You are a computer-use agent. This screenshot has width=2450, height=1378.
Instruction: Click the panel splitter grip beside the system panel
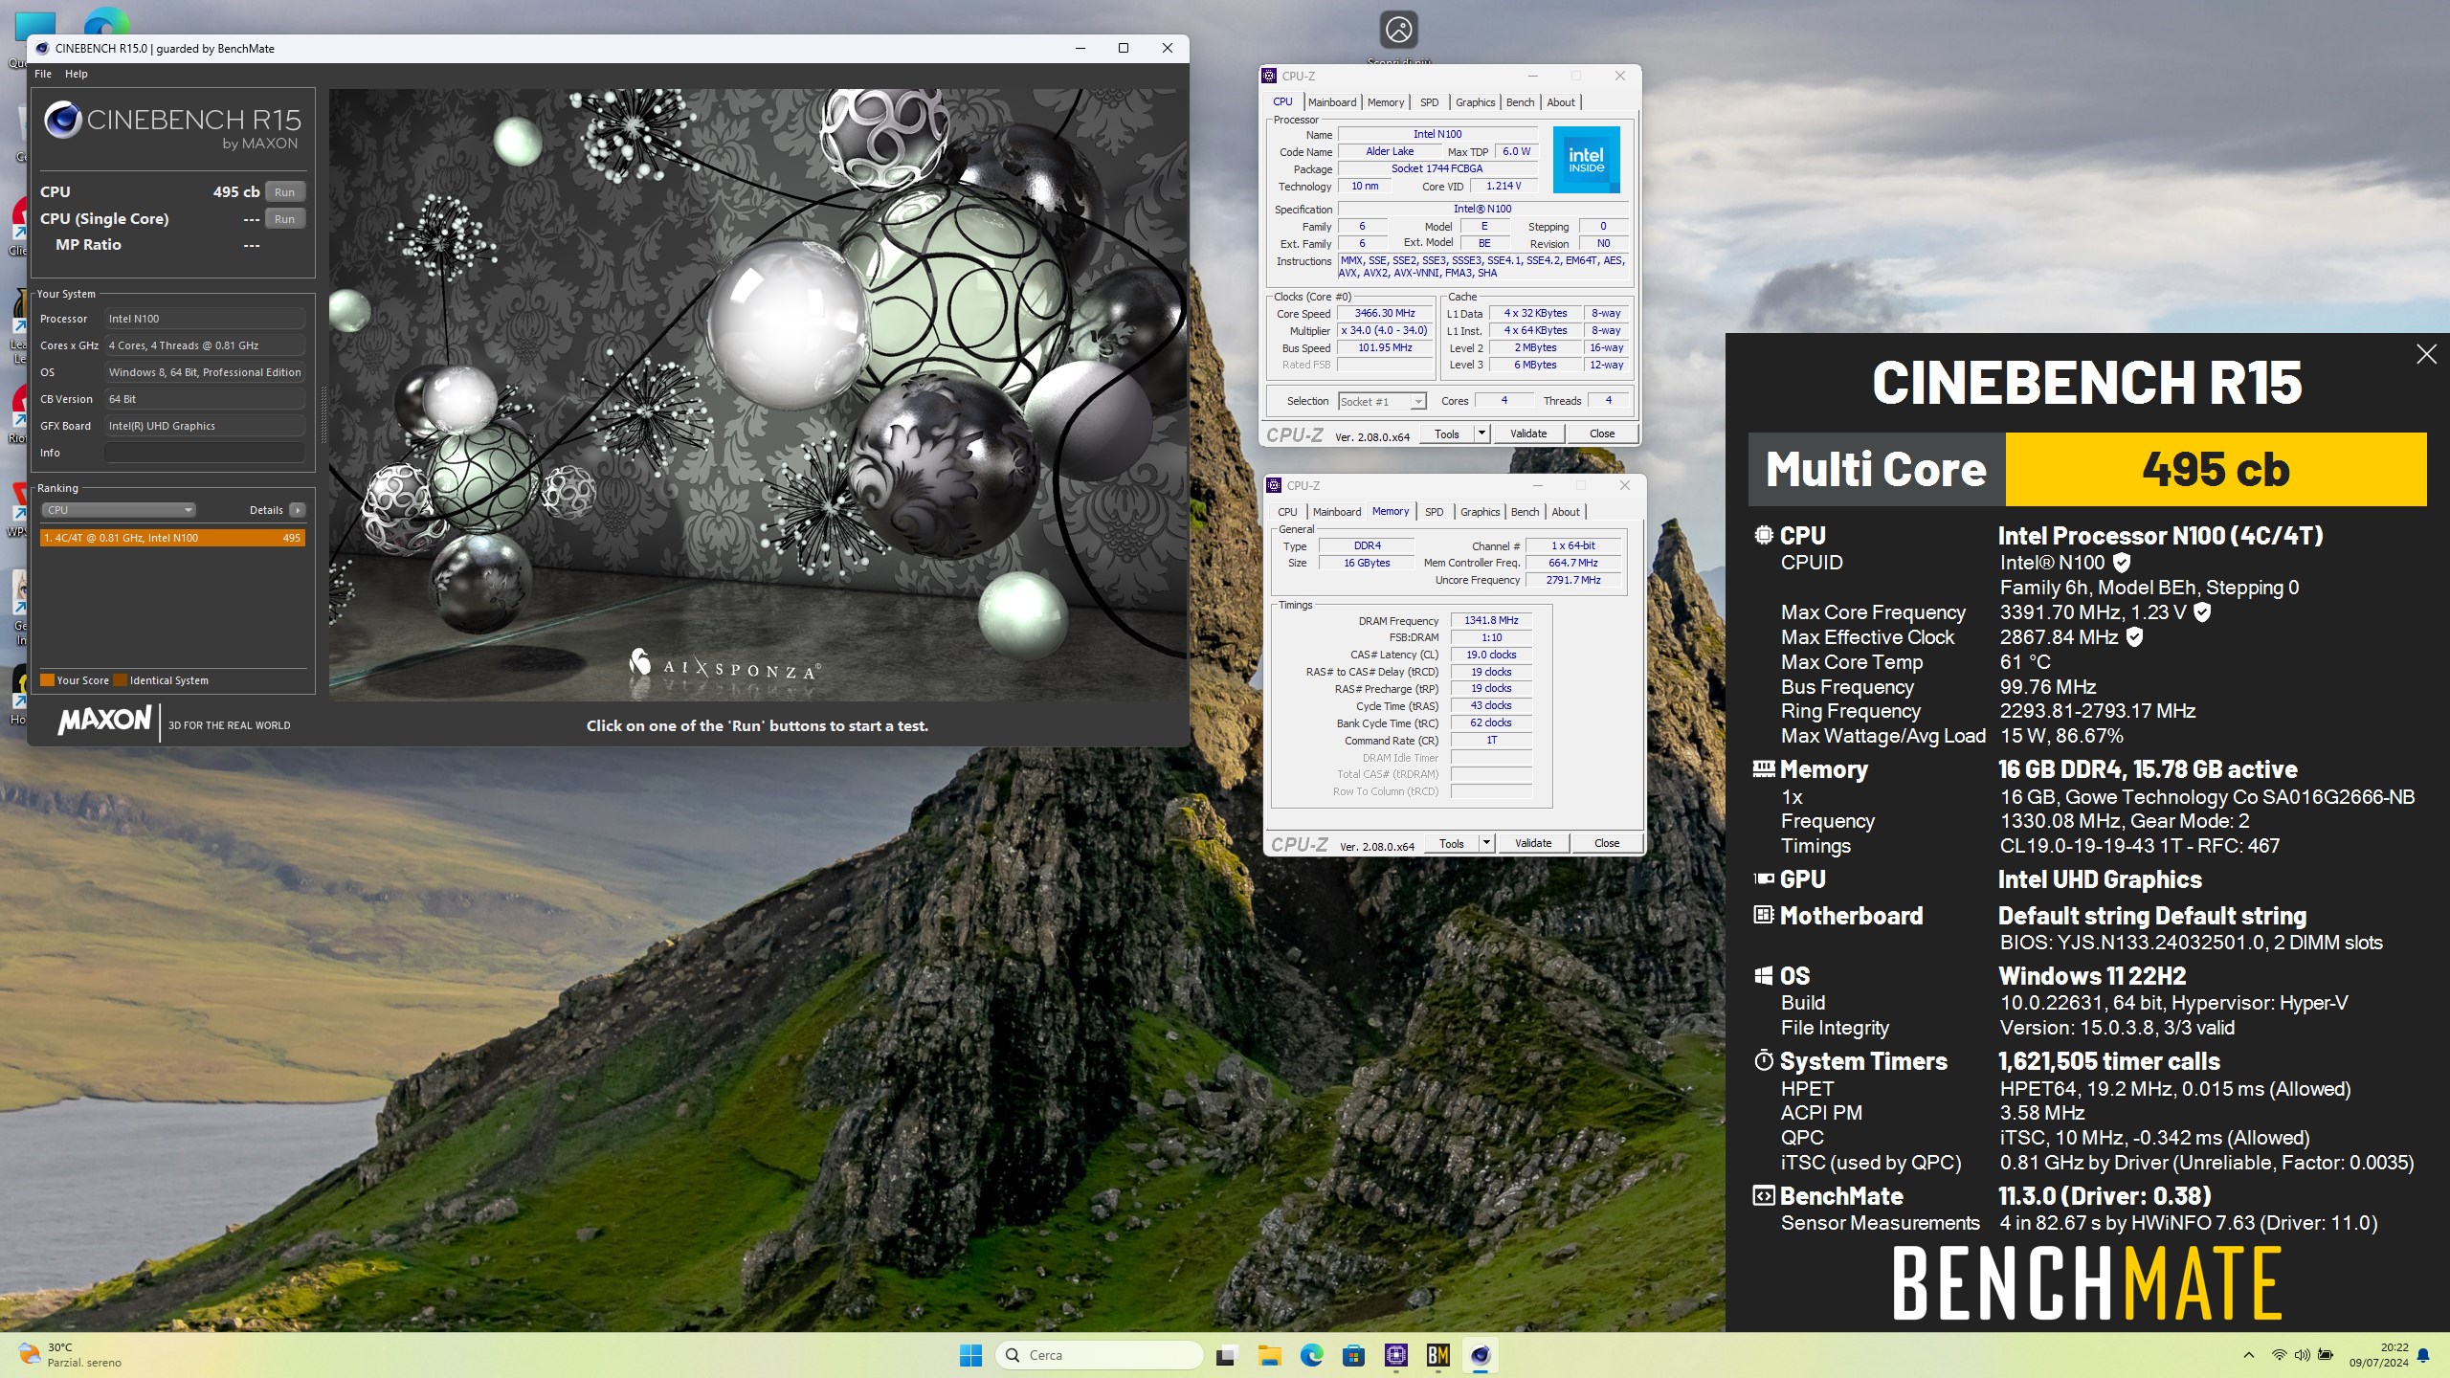[x=323, y=414]
